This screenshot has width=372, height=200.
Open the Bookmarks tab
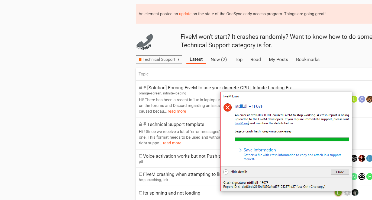[x=308, y=59]
